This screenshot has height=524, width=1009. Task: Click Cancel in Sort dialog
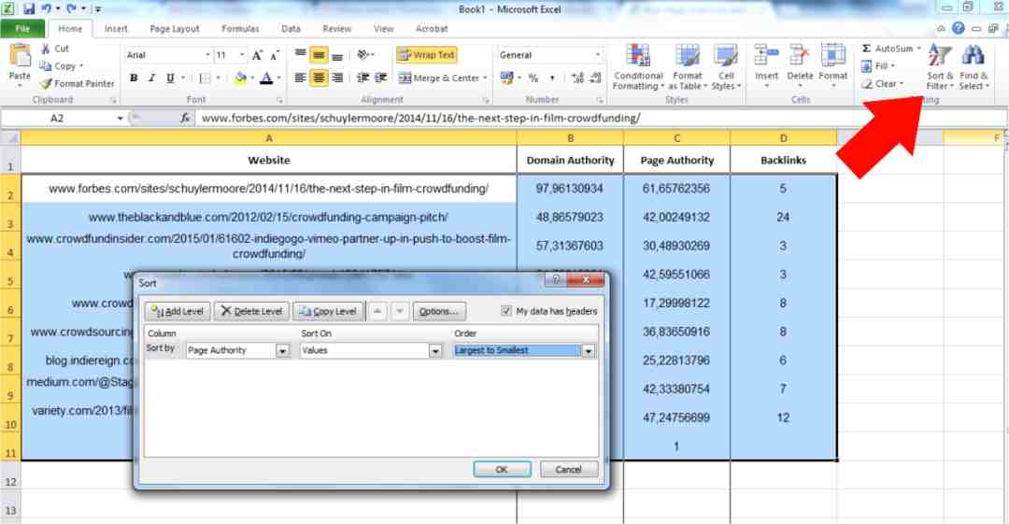point(568,469)
